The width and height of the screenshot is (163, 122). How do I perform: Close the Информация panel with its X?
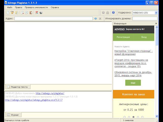(156, 23)
